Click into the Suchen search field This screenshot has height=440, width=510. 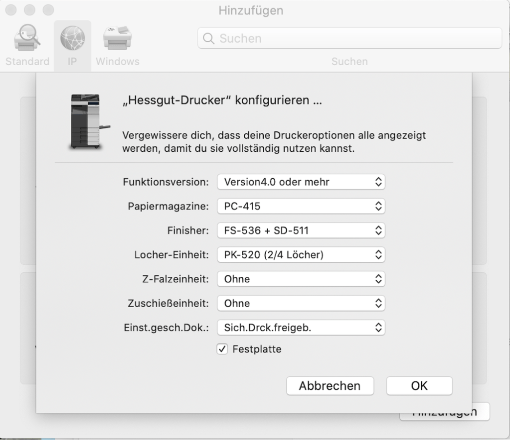pos(349,38)
